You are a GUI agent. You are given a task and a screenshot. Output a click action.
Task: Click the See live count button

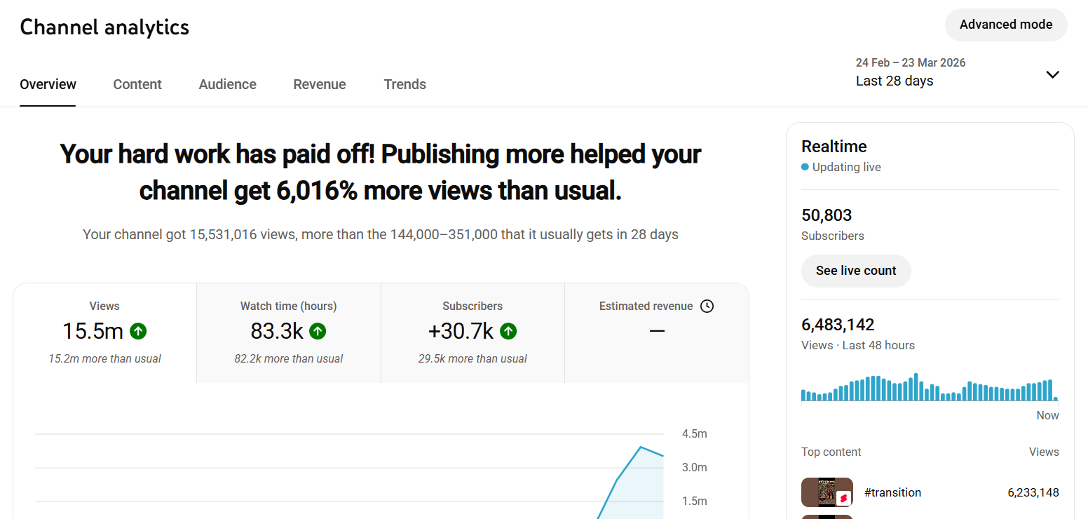tap(856, 271)
